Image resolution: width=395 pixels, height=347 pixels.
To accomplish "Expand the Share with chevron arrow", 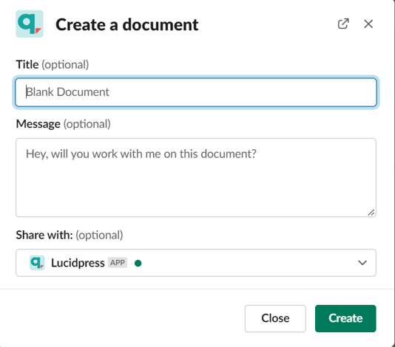I will (x=362, y=263).
